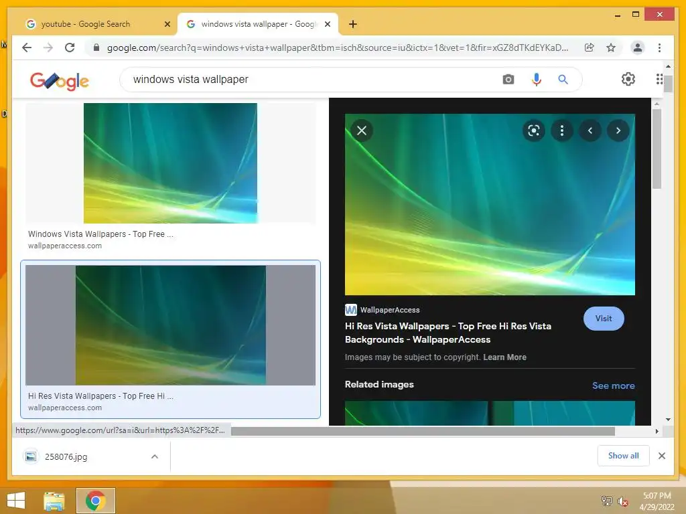Open preview panel more options menu
Image resolution: width=686 pixels, height=514 pixels.
[562, 131]
